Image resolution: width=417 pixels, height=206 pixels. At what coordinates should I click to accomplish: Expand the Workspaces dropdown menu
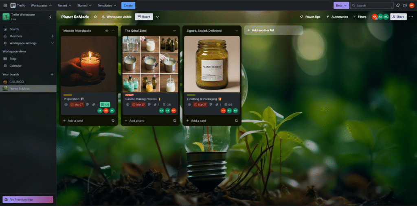[x=41, y=6]
